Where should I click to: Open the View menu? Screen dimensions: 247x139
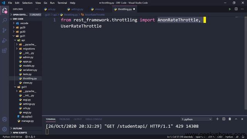coord(38,3)
